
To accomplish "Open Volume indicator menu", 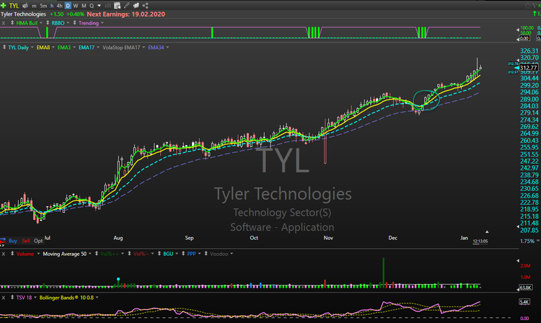I will point(38,254).
